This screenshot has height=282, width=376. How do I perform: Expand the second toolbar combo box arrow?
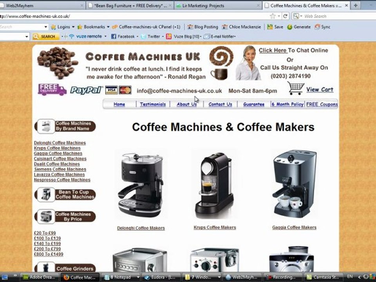click(27, 36)
